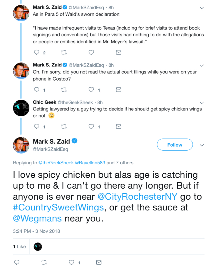Screen dimensions: 218x274
Task: Expand options chevron on Chic Geek's tweet
Action: [x=202, y=103]
